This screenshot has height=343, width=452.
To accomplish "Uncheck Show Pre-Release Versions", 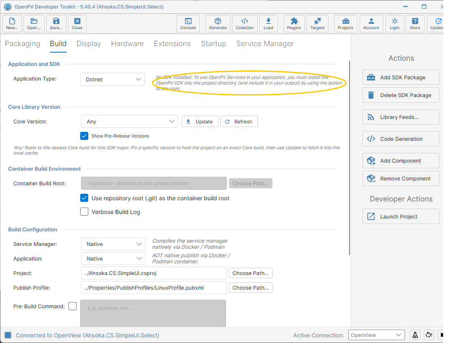I will 84,136.
